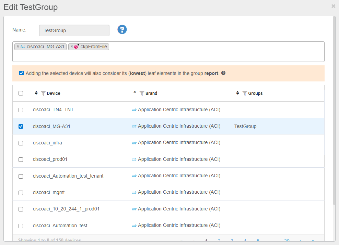Go to page 2 of devices
Viewport: 339px width, 245px height.
(x=219, y=241)
